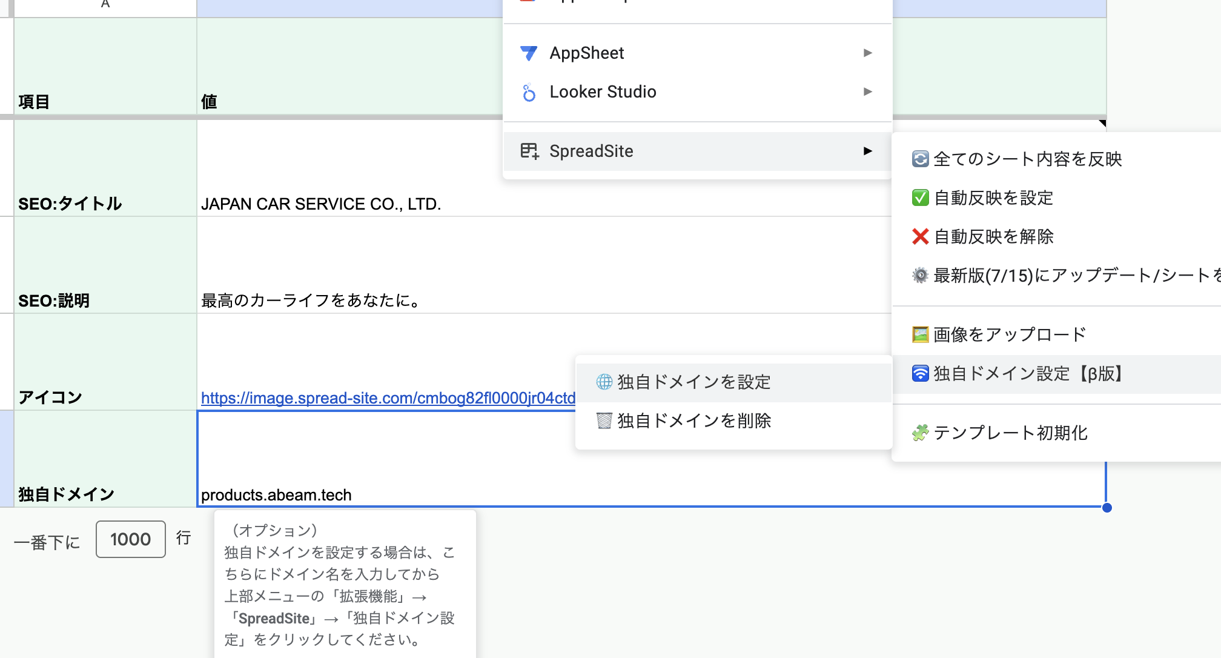Click the green check icon for 自動反映を設定

click(920, 198)
